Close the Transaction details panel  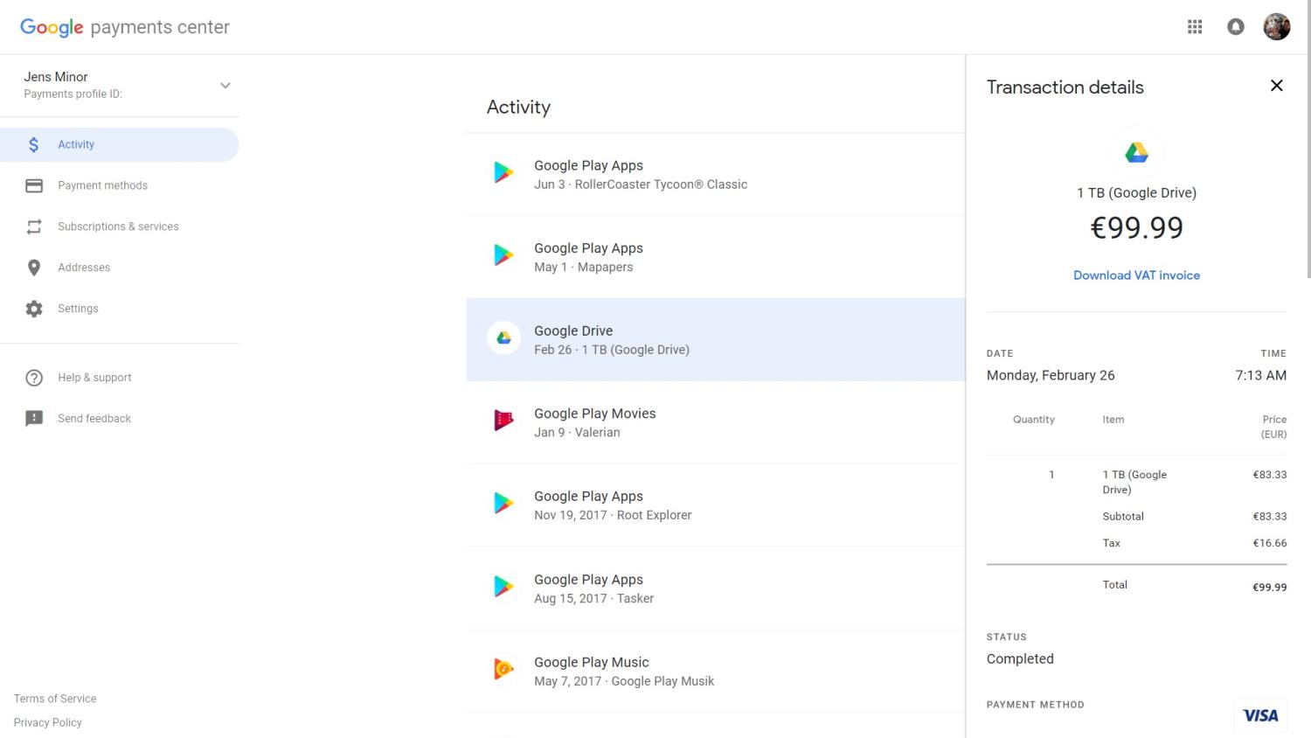pos(1276,86)
